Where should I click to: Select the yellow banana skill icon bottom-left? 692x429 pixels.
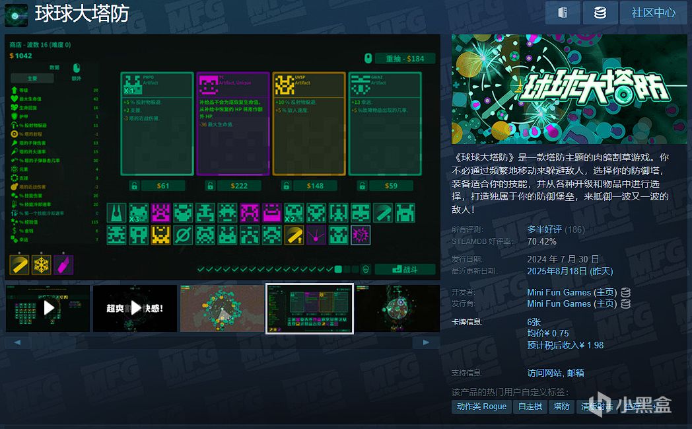pyautogui.click(x=19, y=264)
